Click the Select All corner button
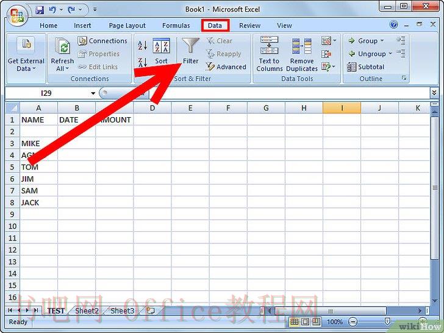444x333 pixels. pos(13,108)
